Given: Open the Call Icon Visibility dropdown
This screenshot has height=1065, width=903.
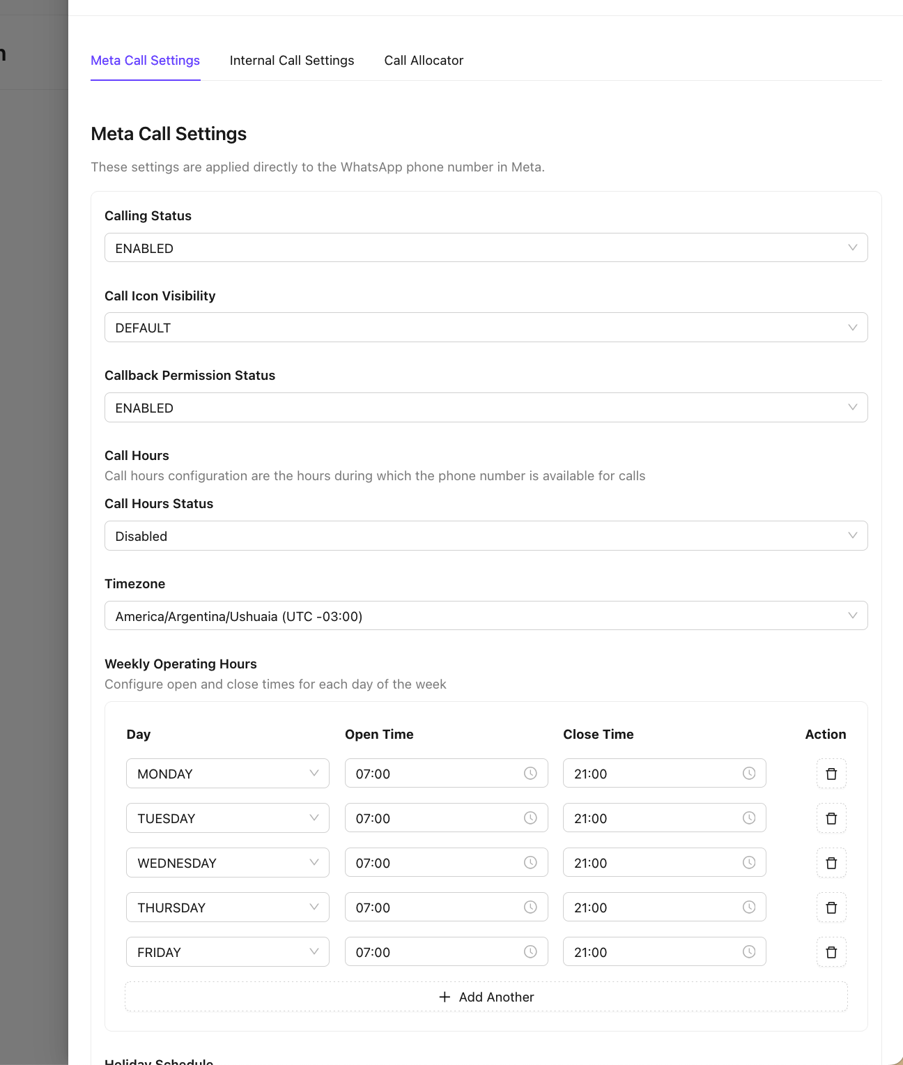Looking at the screenshot, I should coord(486,327).
